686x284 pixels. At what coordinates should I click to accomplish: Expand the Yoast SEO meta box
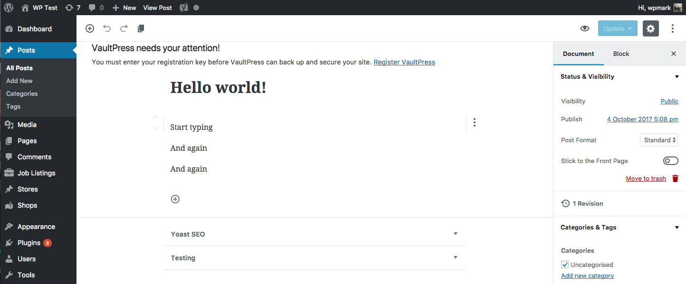[x=314, y=234]
